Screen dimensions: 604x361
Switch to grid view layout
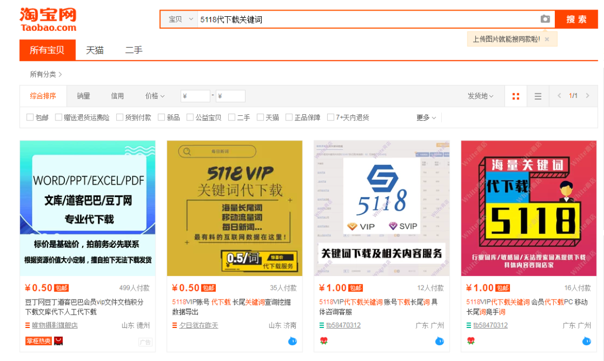[516, 96]
